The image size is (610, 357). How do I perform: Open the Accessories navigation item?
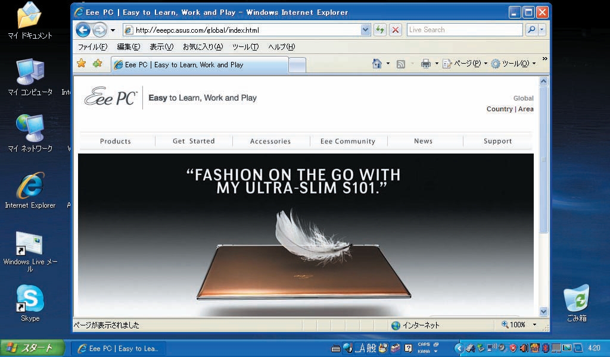(270, 142)
